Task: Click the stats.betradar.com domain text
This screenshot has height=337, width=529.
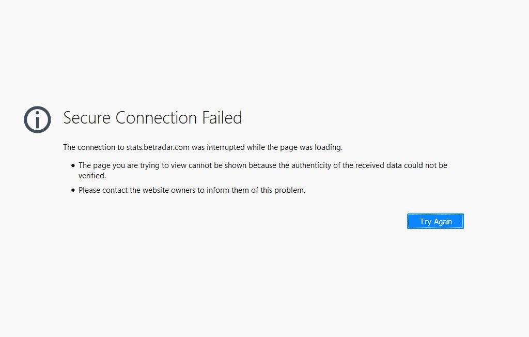Action: point(158,147)
